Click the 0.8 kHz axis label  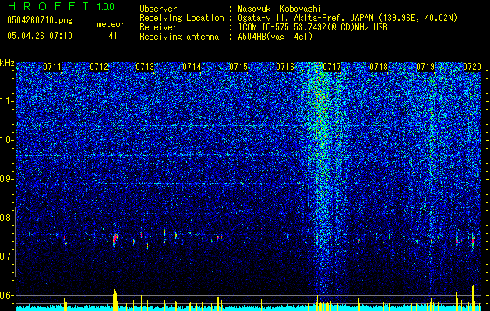(6, 218)
